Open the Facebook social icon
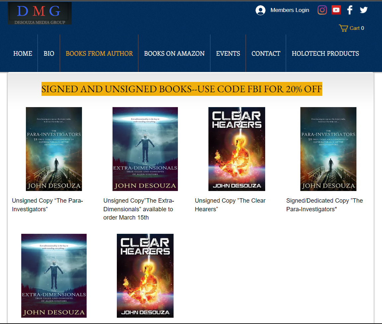This screenshot has width=382, height=324. 350,10
